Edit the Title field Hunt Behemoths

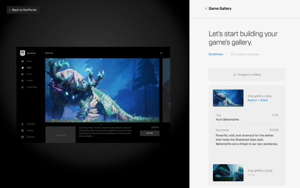coord(247,118)
